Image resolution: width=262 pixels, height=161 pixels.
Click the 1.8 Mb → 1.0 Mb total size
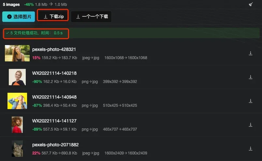point(51,5)
